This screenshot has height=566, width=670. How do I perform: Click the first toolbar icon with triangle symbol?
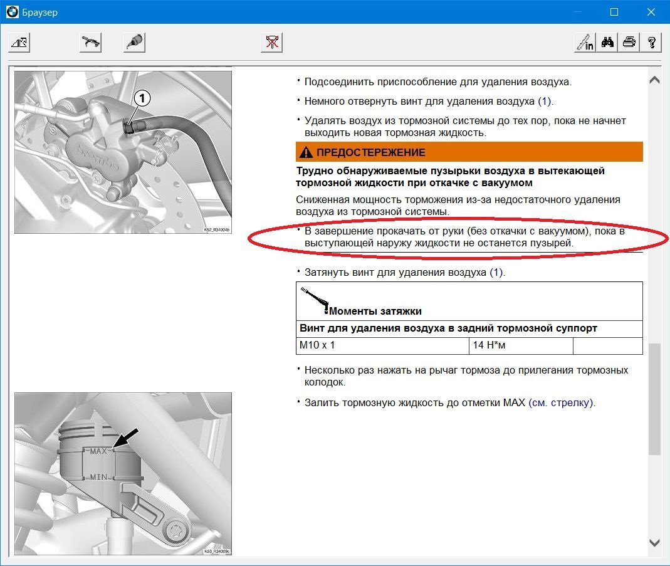19,43
